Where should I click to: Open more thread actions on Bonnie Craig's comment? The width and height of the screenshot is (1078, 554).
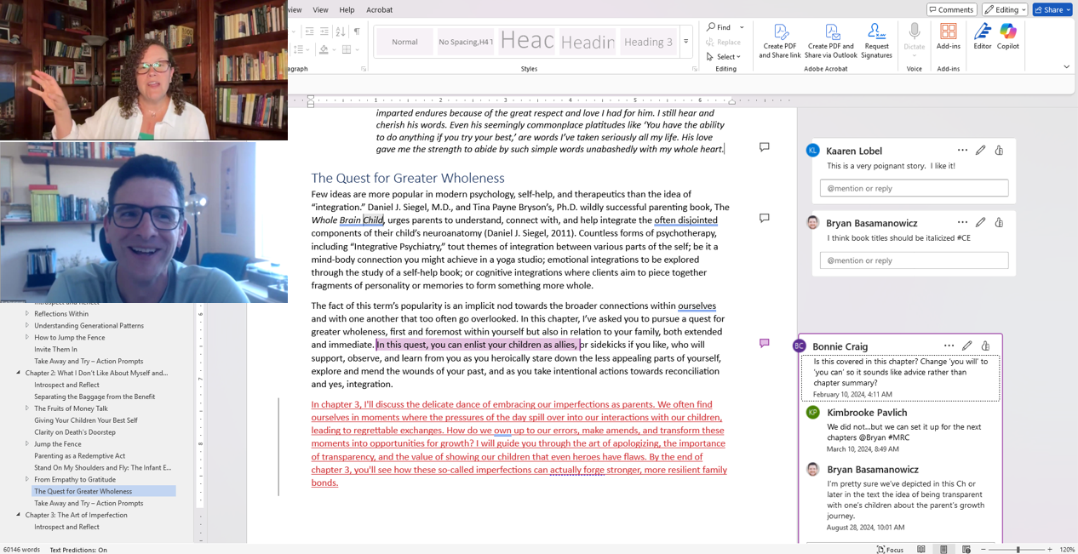coord(949,346)
